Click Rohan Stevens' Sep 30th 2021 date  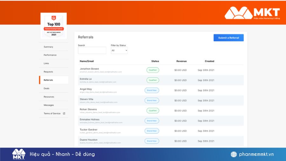(206, 111)
